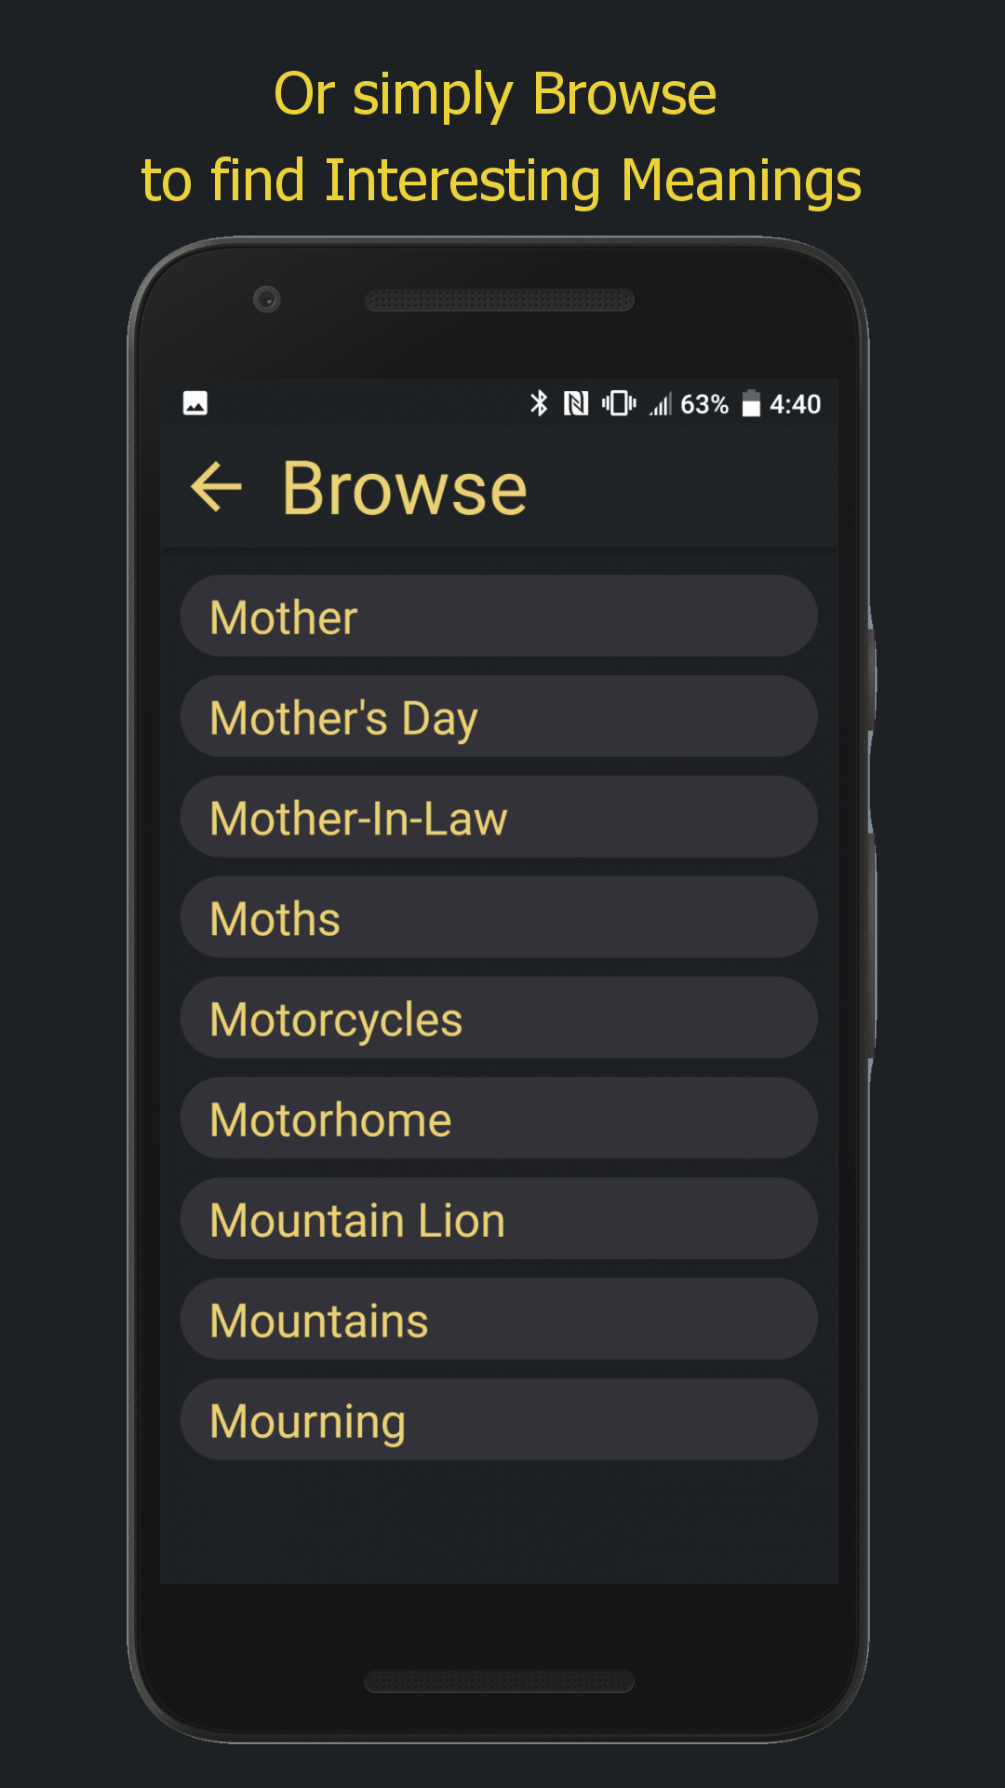This screenshot has height=1788, width=1005.
Task: Select Motorhome from the list
Action: (499, 1119)
